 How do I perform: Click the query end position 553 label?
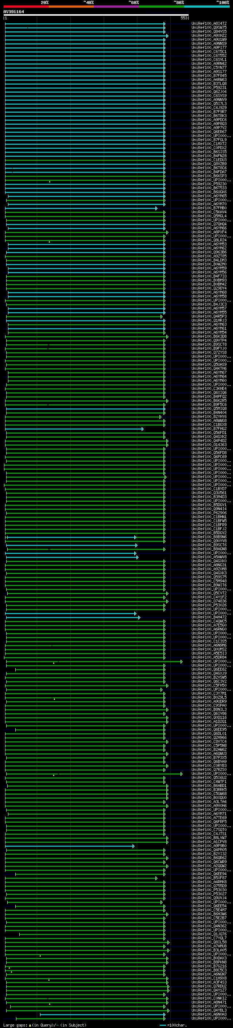(x=183, y=18)
